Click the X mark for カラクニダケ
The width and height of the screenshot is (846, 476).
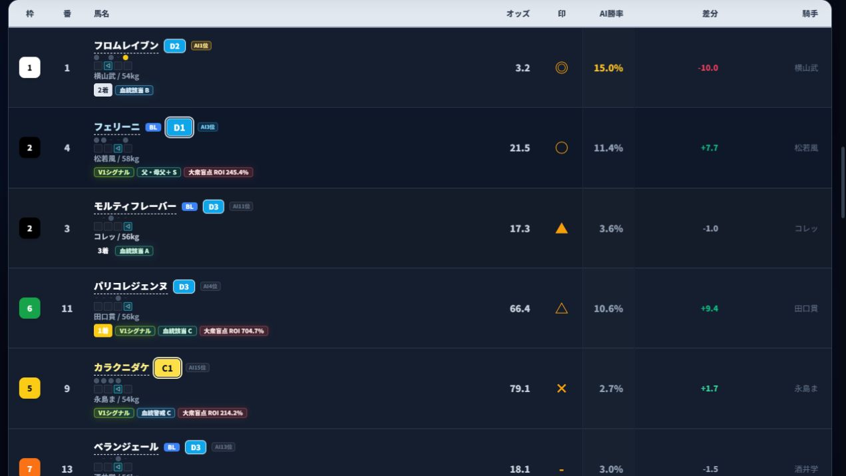pyautogui.click(x=561, y=389)
